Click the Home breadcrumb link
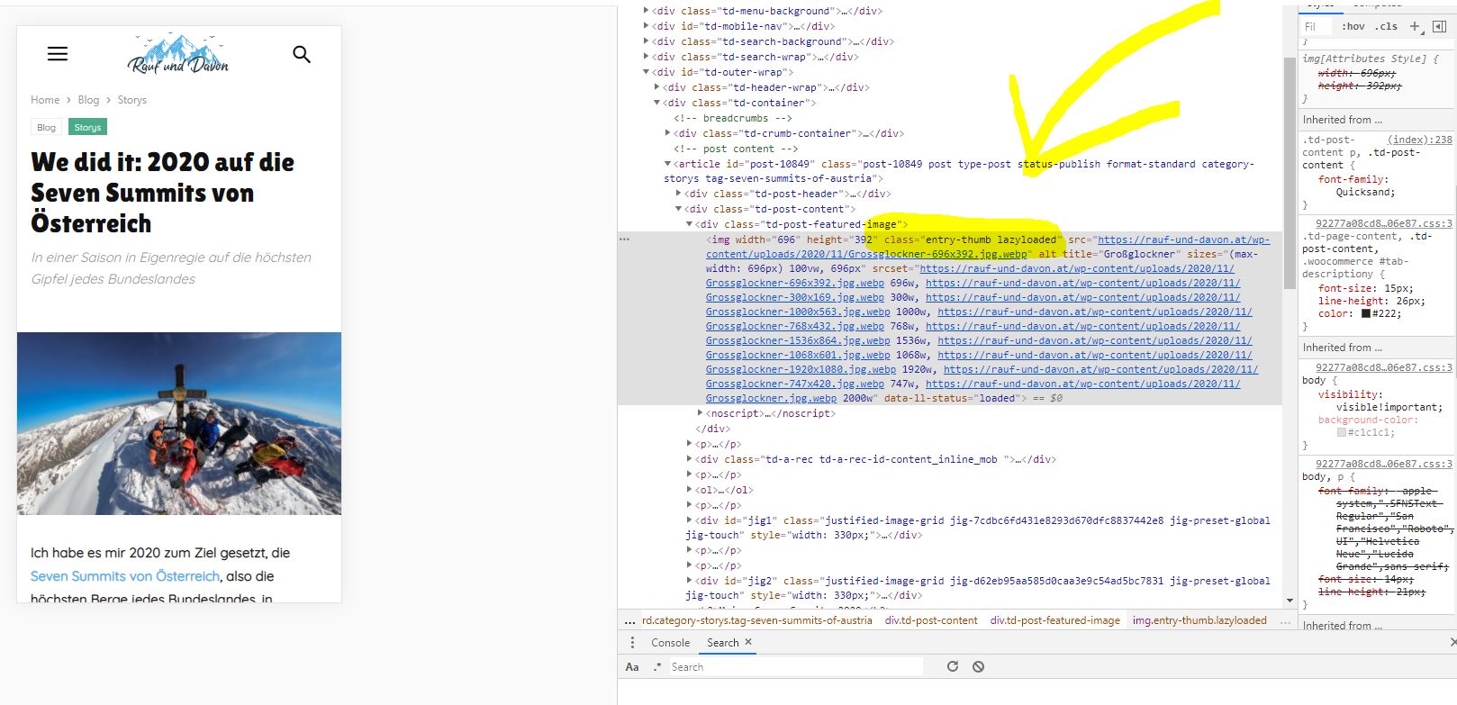Image resolution: width=1457 pixels, height=705 pixels. pyautogui.click(x=45, y=100)
